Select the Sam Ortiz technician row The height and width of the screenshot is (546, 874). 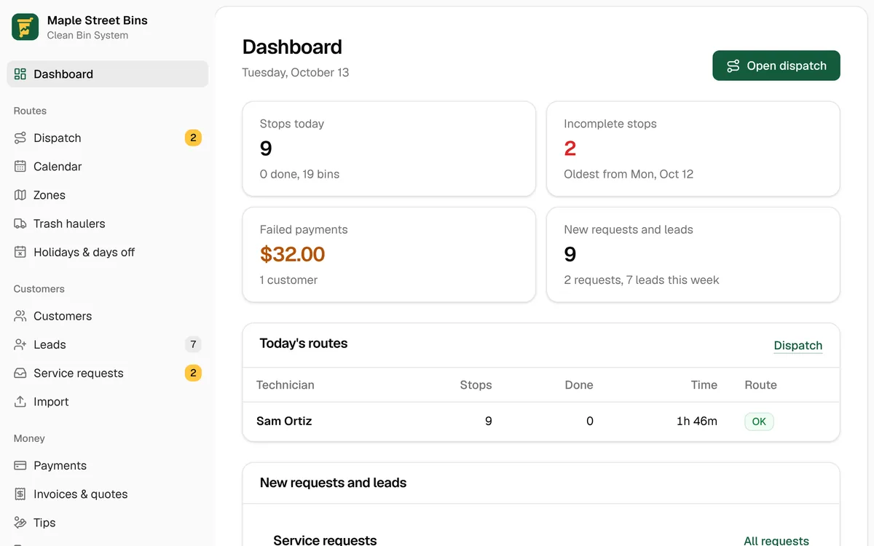pyautogui.click(x=541, y=422)
